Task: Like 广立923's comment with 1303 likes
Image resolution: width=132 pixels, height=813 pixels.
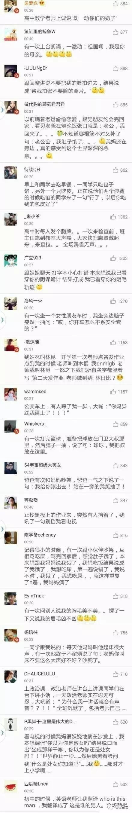Action: coord(113,258)
